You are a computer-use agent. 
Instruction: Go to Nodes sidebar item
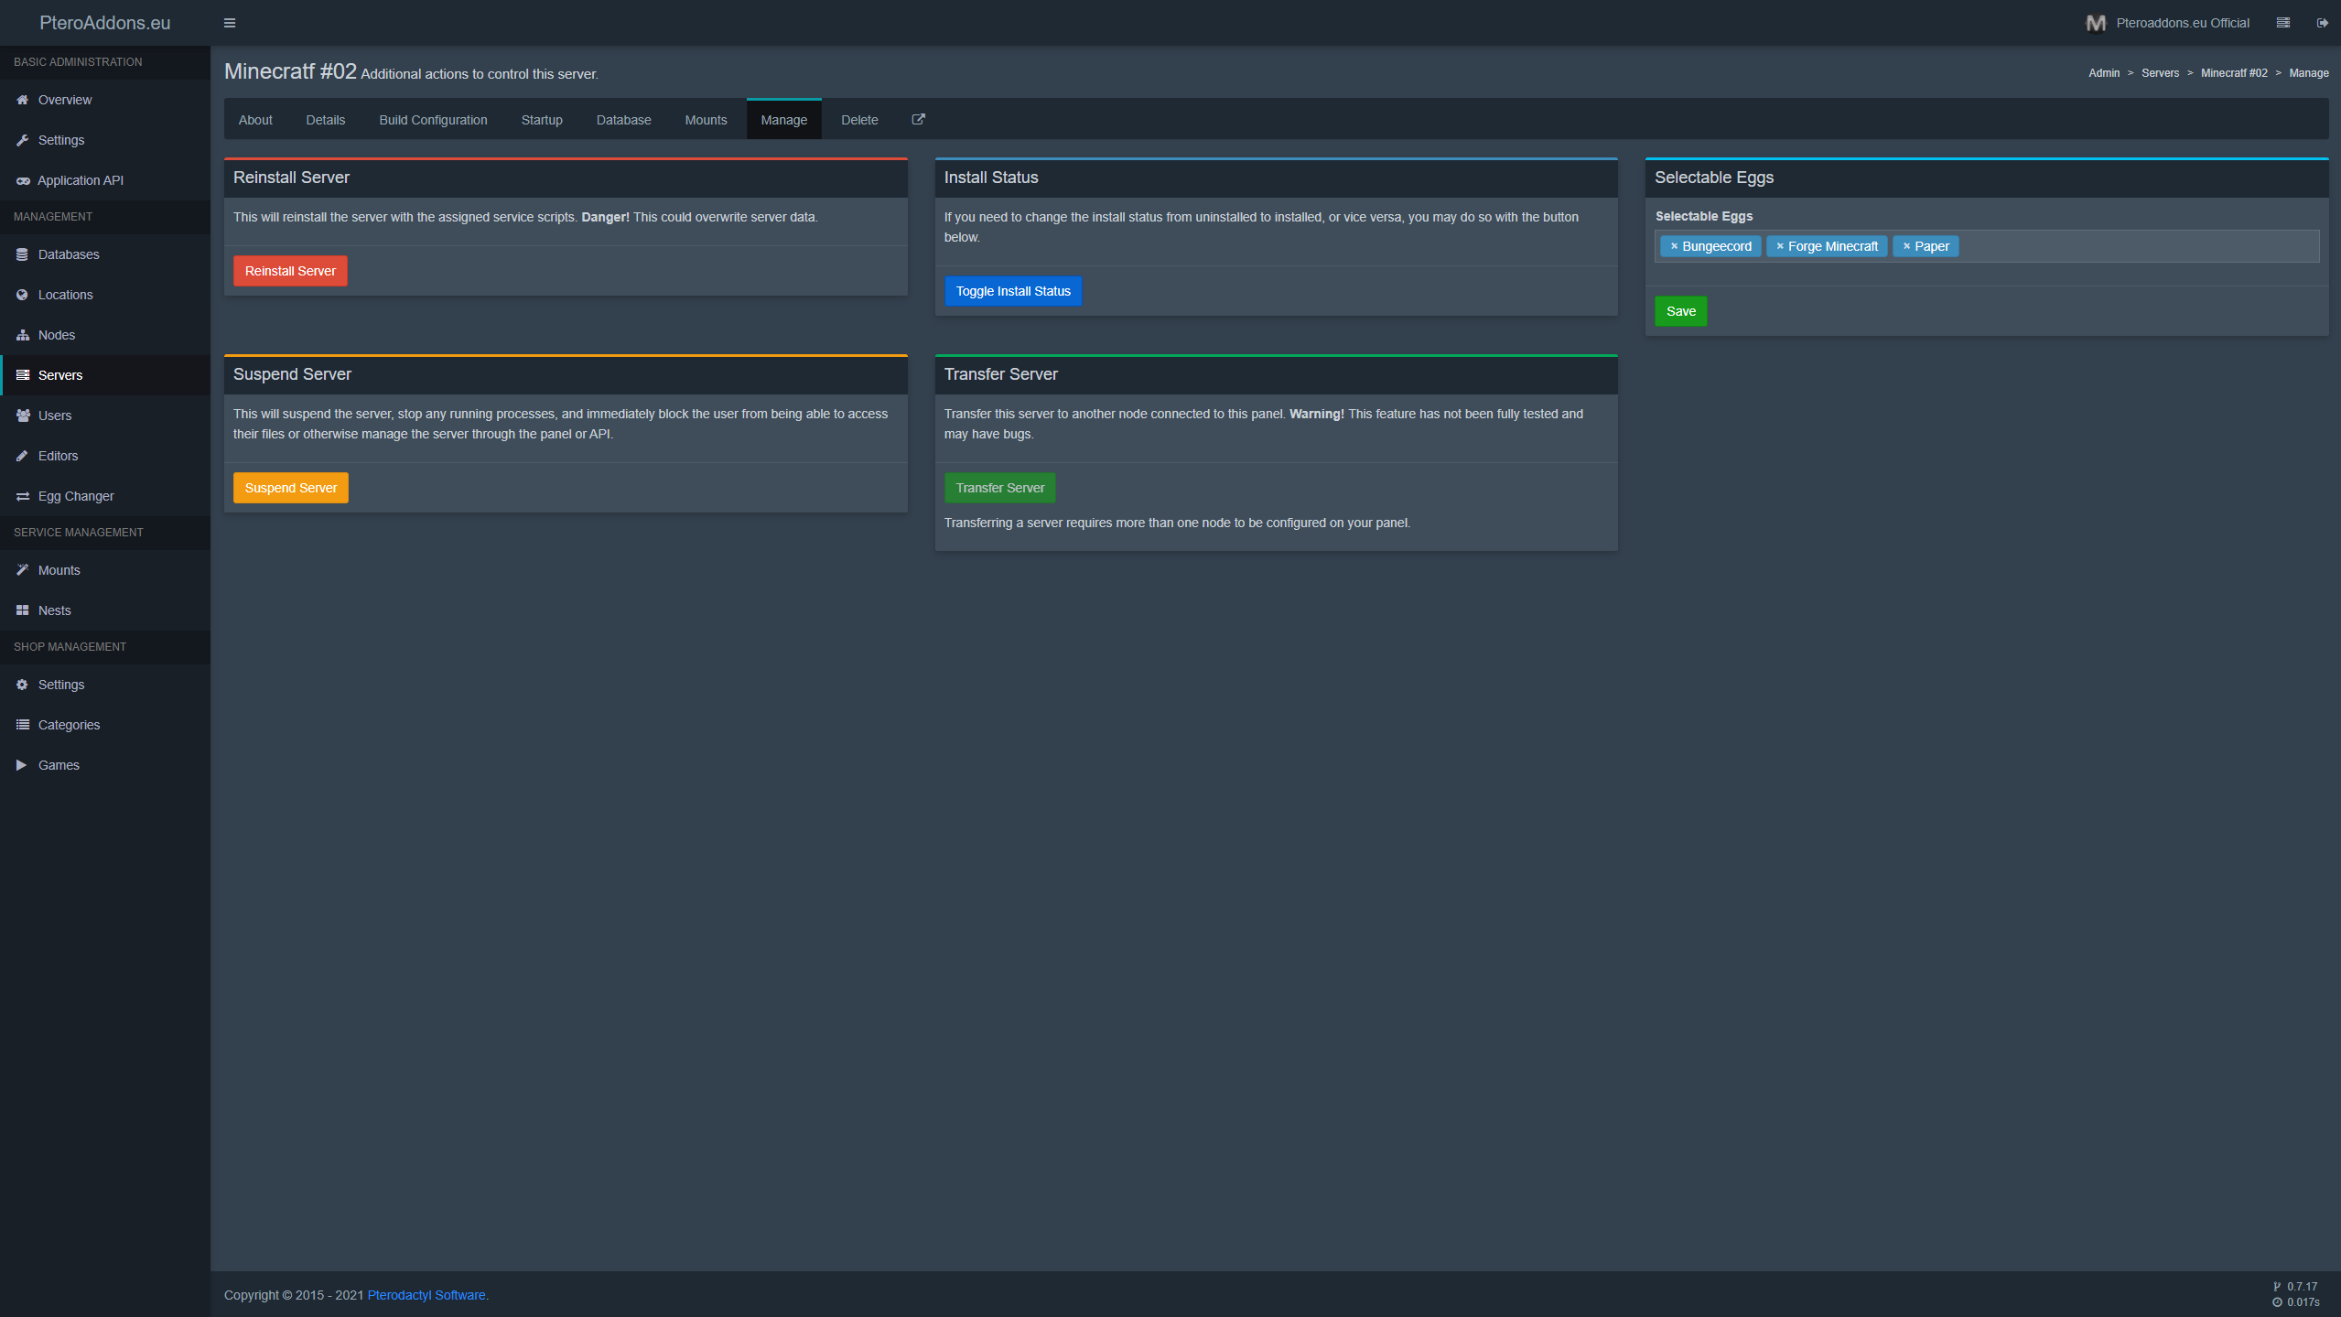(56, 335)
